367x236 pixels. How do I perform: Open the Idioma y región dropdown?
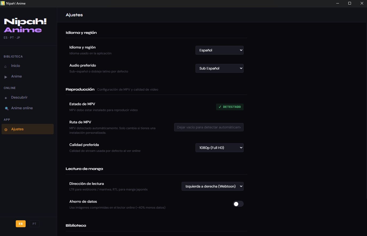click(x=219, y=50)
